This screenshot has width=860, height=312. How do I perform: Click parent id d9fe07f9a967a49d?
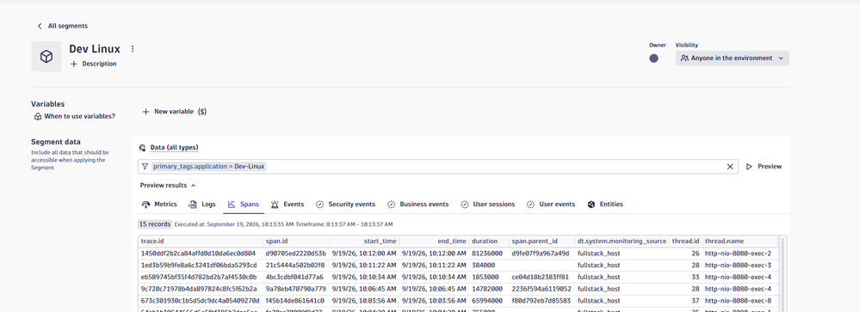pyautogui.click(x=541, y=254)
